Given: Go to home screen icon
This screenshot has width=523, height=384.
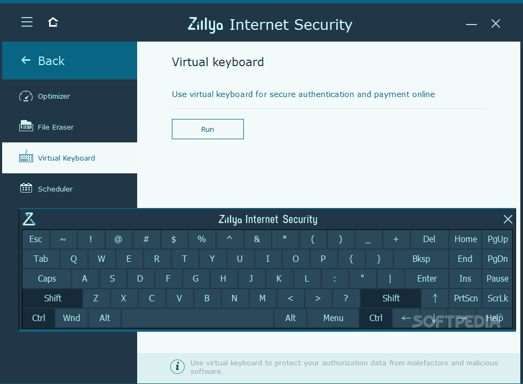Looking at the screenshot, I should 53,22.
